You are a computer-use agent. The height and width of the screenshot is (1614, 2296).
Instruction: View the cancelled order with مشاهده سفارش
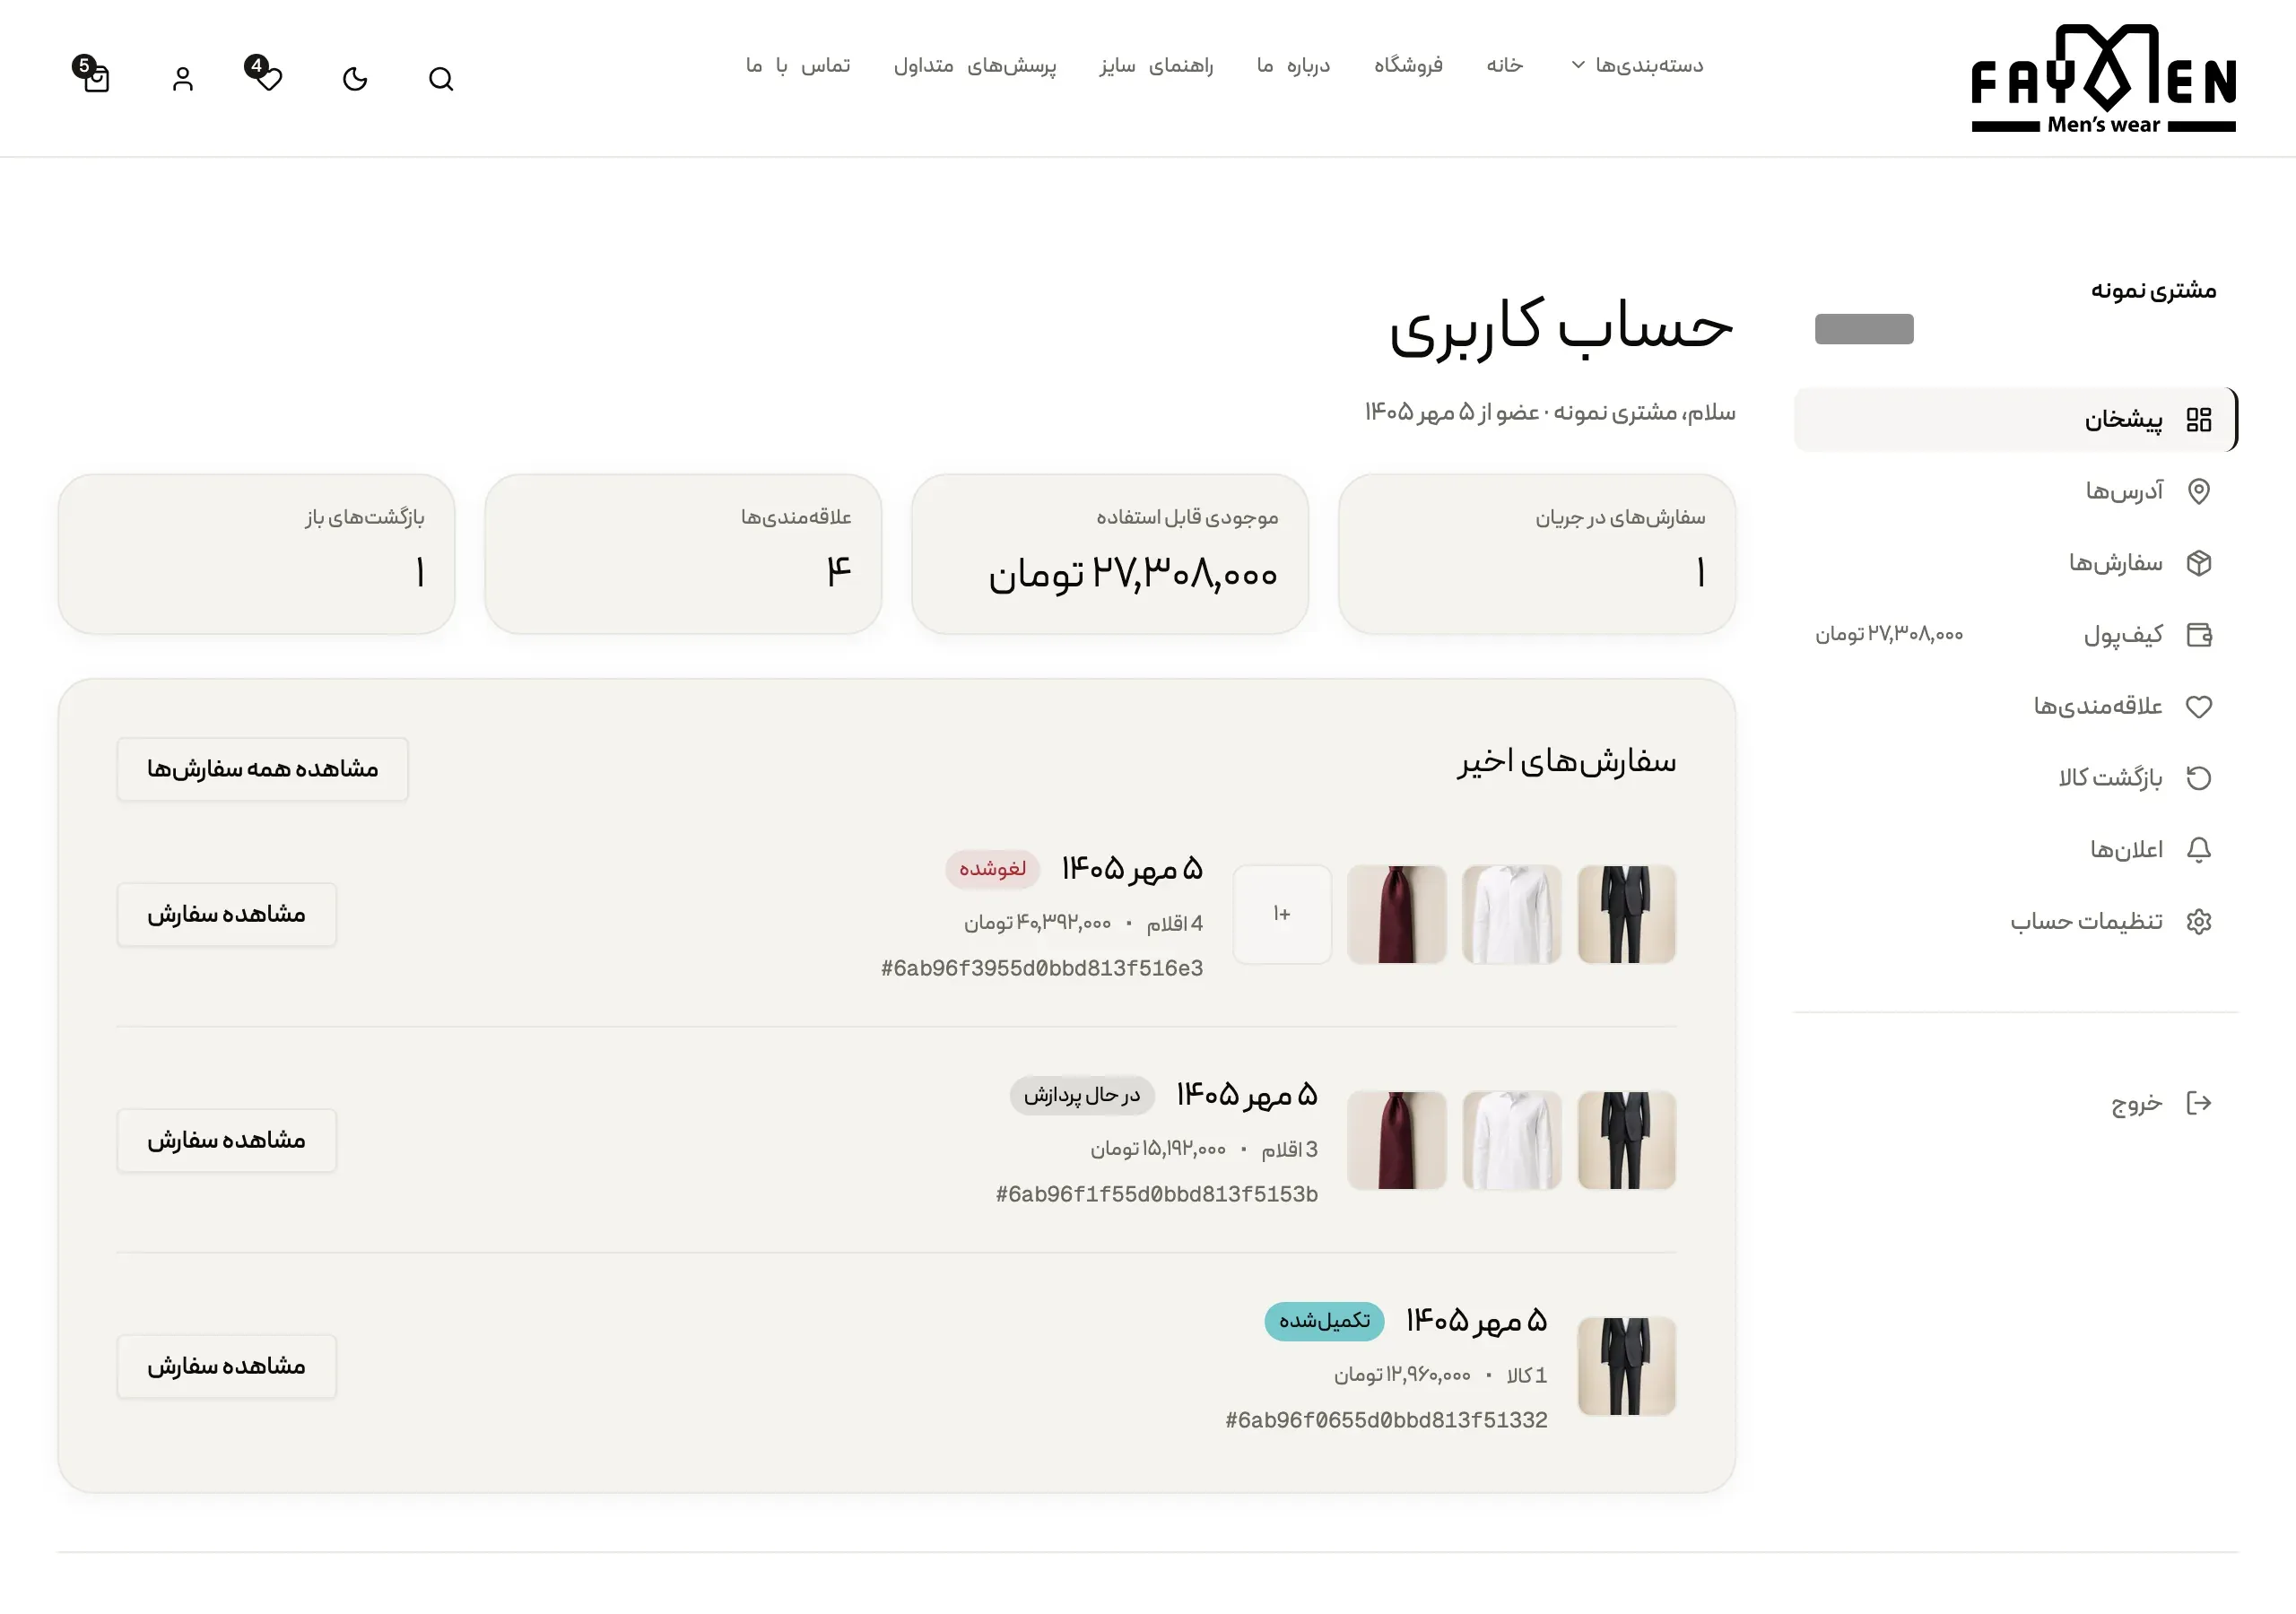click(226, 915)
